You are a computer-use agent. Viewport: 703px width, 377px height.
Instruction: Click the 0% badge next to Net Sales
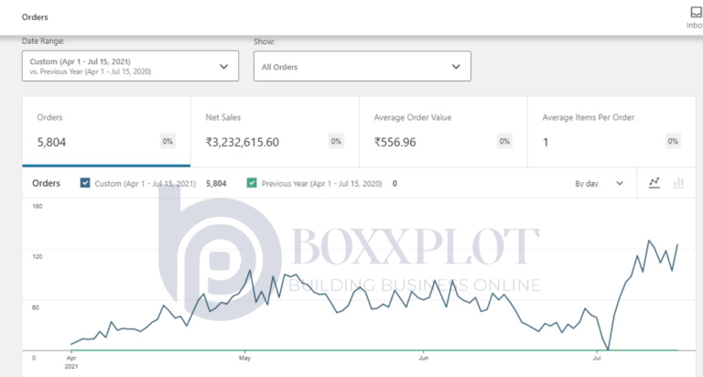click(336, 142)
